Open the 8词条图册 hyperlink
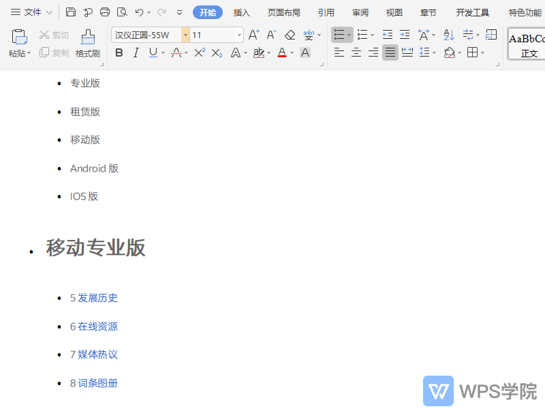Screen dimensions: 545x409 pos(94,382)
